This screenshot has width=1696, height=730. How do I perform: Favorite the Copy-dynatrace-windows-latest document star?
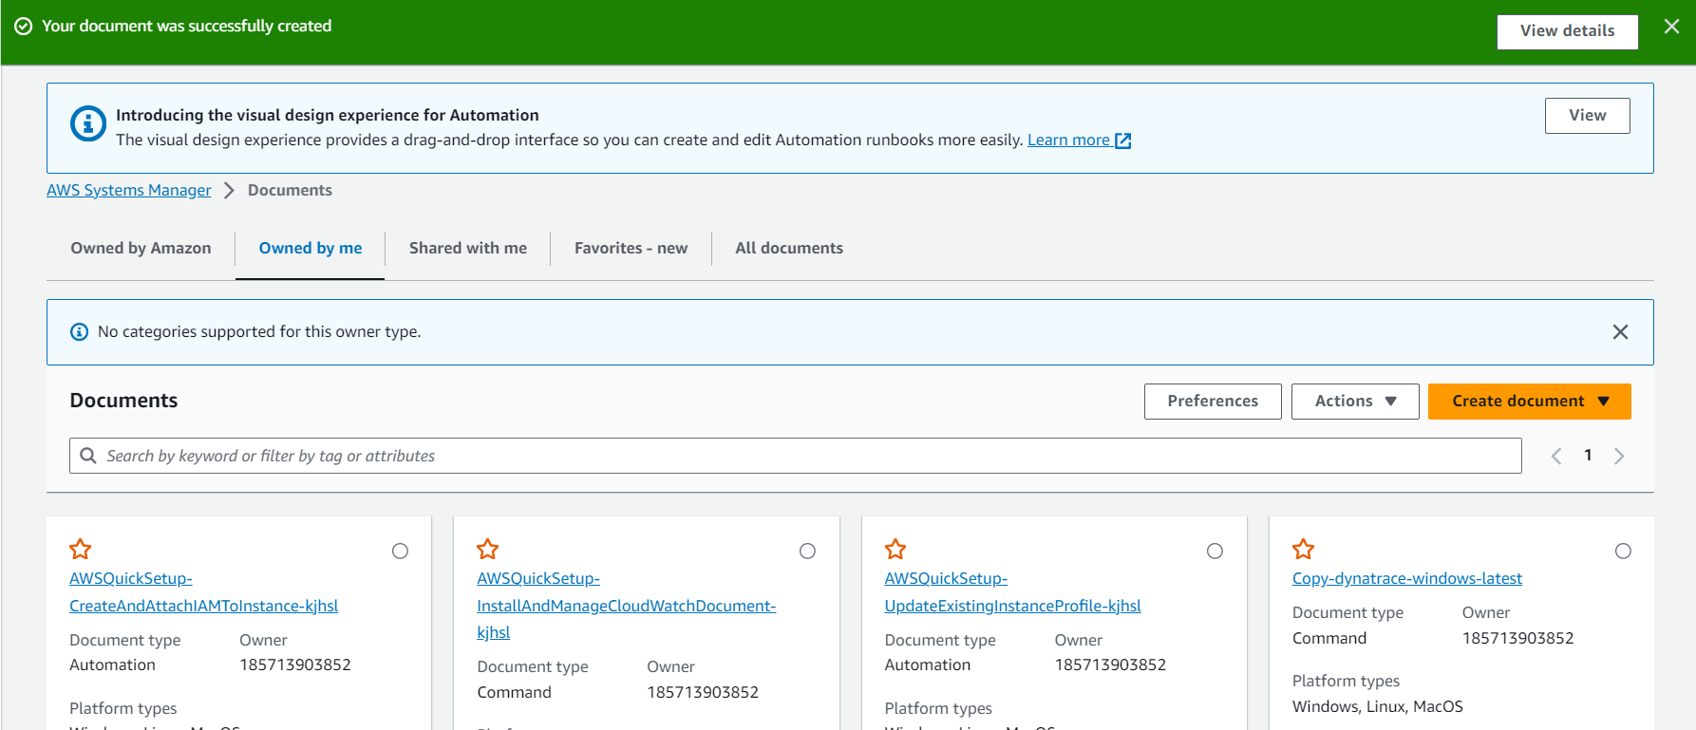(x=1303, y=549)
